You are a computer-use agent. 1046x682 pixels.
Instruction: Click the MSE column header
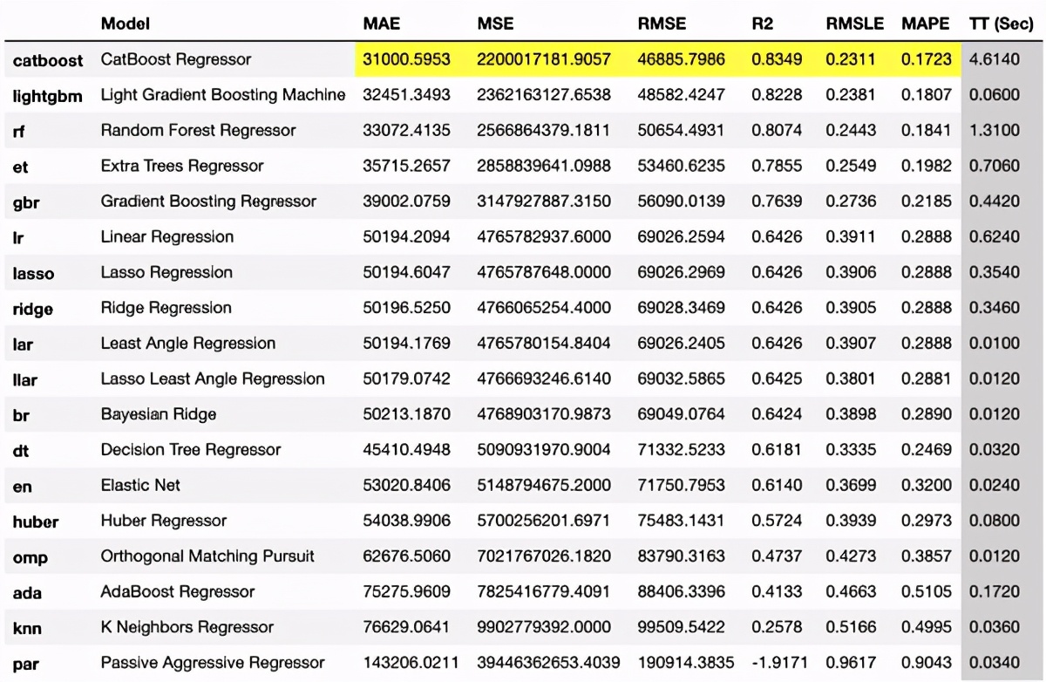[x=495, y=24]
